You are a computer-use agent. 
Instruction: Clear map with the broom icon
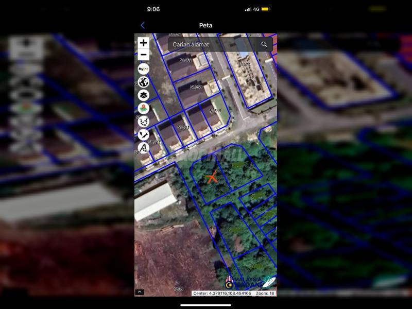point(143,122)
